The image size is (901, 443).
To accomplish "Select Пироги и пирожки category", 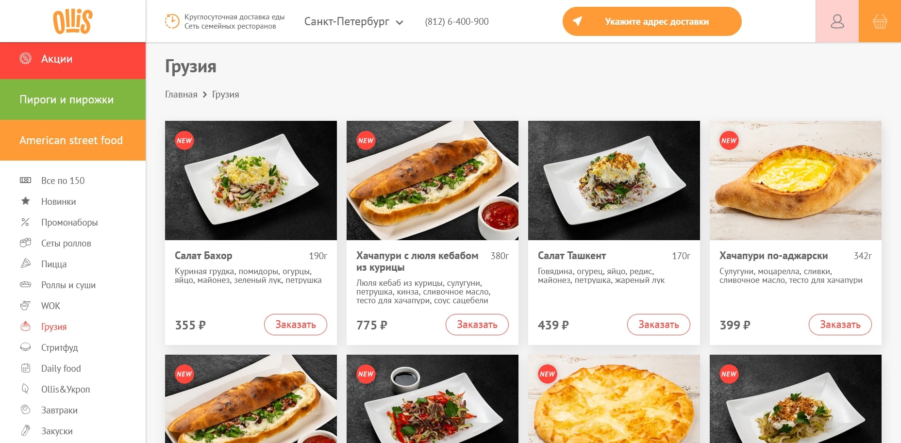I will click(x=73, y=99).
